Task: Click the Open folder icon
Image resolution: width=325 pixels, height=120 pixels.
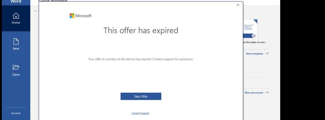Action: pyautogui.click(x=16, y=67)
